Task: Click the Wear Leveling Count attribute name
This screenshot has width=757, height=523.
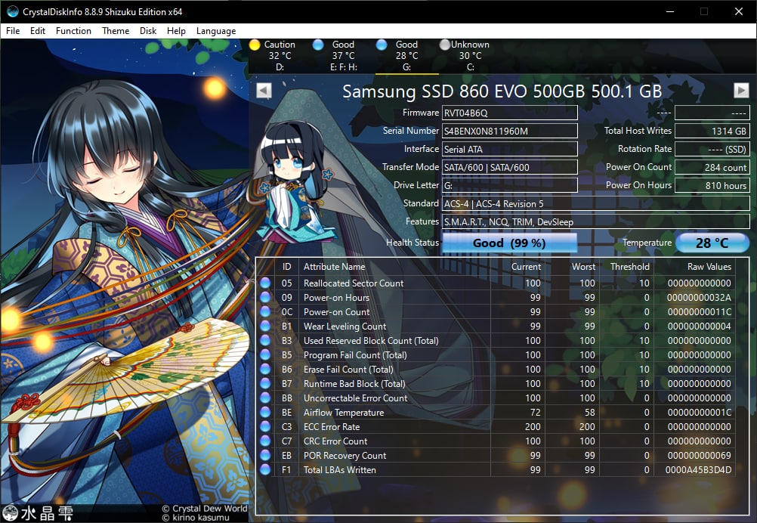Action: point(345,326)
